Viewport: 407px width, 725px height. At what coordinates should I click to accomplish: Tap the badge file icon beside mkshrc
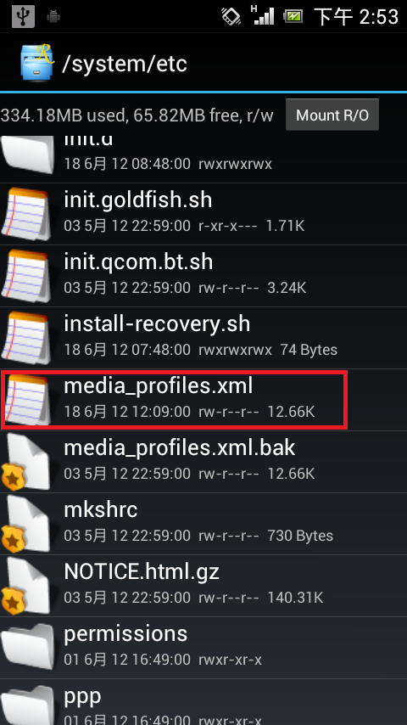26,524
